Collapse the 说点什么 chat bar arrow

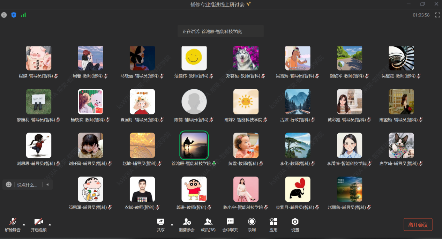tap(47, 185)
